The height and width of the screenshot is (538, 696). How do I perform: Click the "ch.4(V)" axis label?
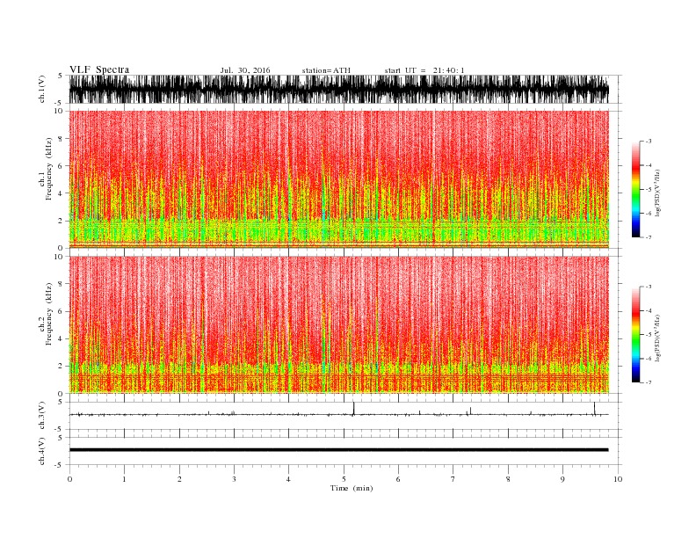pyautogui.click(x=42, y=451)
